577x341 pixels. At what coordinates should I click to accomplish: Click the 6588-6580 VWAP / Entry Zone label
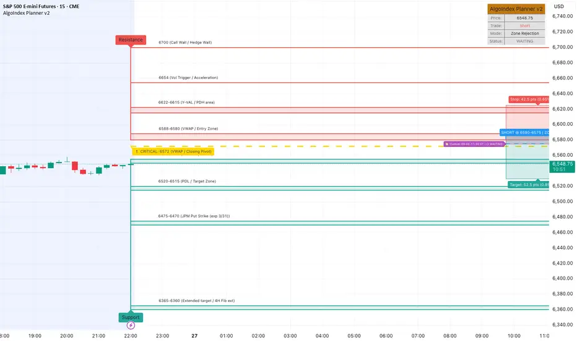(x=188, y=129)
